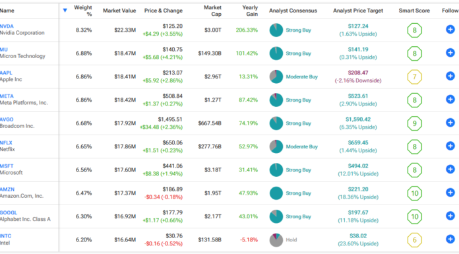The height and width of the screenshot is (254, 459).
Task: Select Alphabet market value $16.92M
Action: pos(125,216)
